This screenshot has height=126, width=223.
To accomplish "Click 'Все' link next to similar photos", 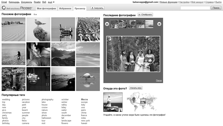I will coord(35,14).
